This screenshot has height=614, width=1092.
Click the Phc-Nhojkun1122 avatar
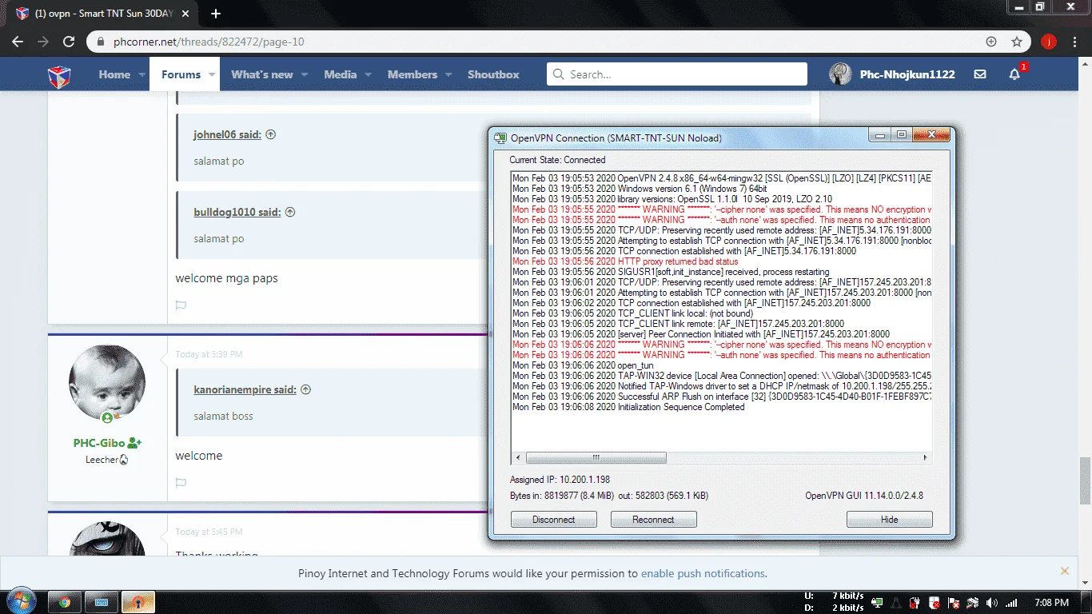pyautogui.click(x=840, y=74)
